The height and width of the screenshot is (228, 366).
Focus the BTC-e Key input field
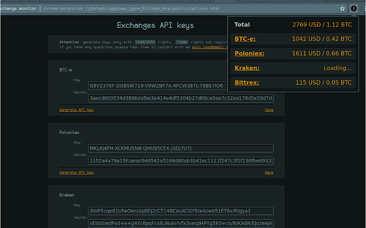pyautogui.click(x=158, y=85)
